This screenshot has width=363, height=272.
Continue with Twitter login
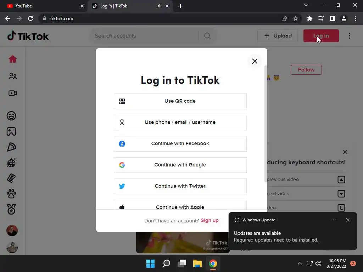pos(180,186)
